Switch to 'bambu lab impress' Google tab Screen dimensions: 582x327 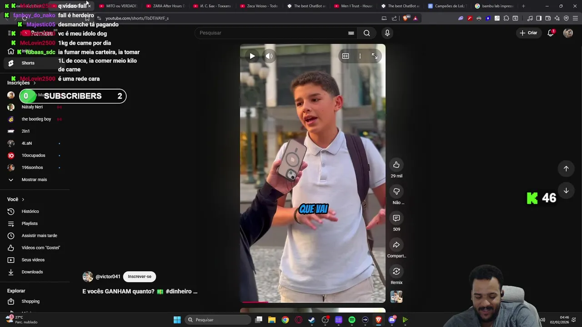point(494,6)
